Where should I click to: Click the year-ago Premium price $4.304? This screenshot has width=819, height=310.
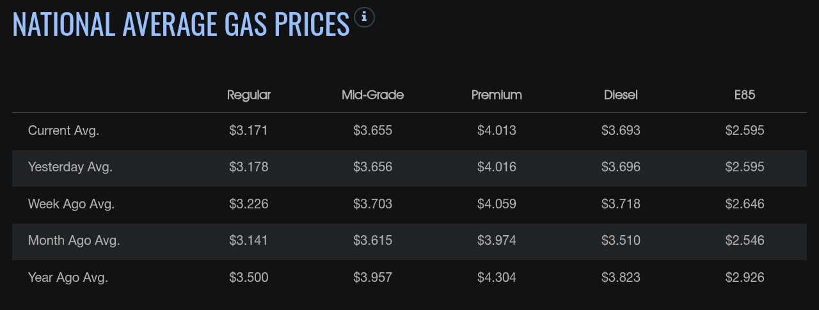click(497, 278)
